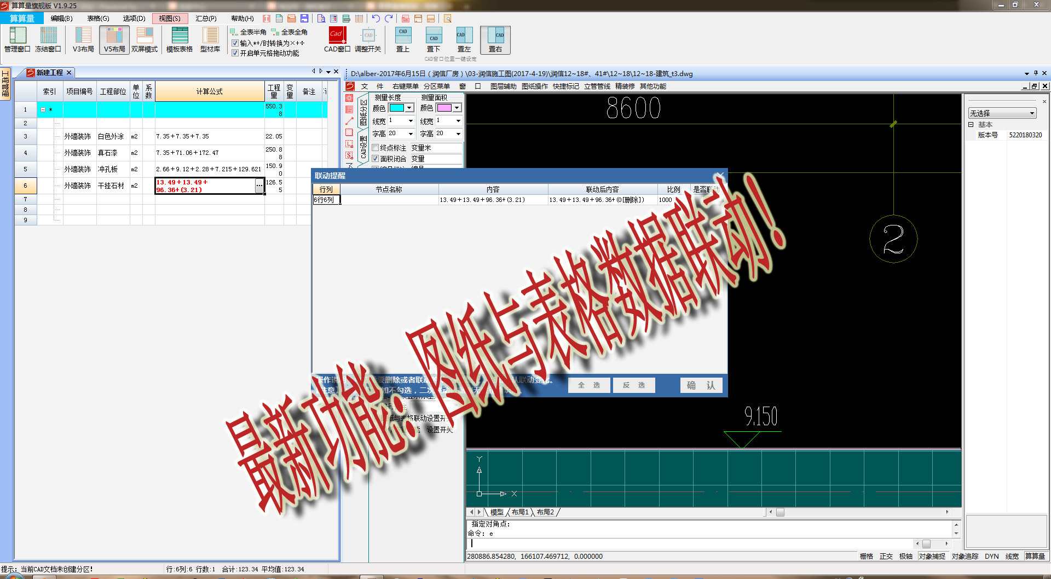Click the 计算公式 column header
The width and height of the screenshot is (1051, 579).
(210, 91)
